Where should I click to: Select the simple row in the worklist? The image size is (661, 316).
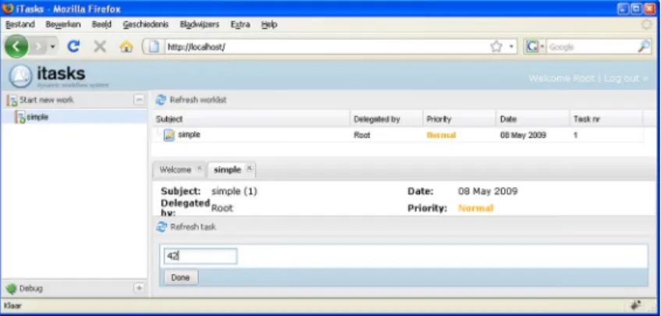tap(398, 135)
